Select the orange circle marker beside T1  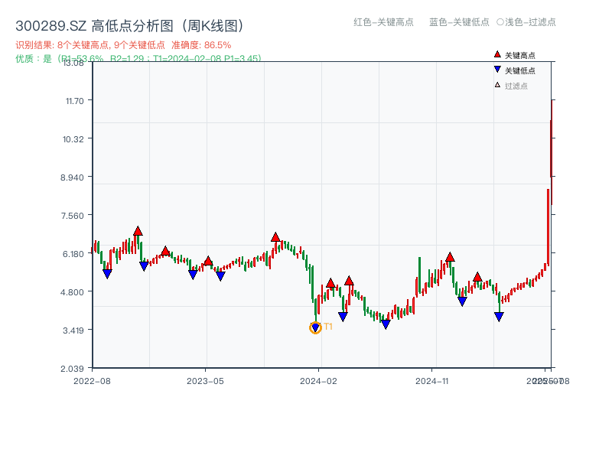click(315, 328)
